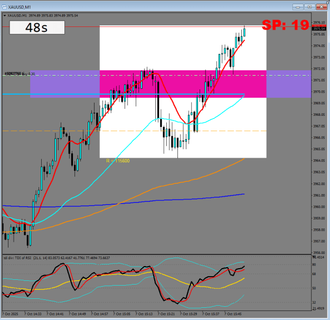Viewport: 330px width, 320px height.
Task: Click the 3974.05 price scale label
Action: click(319, 45)
